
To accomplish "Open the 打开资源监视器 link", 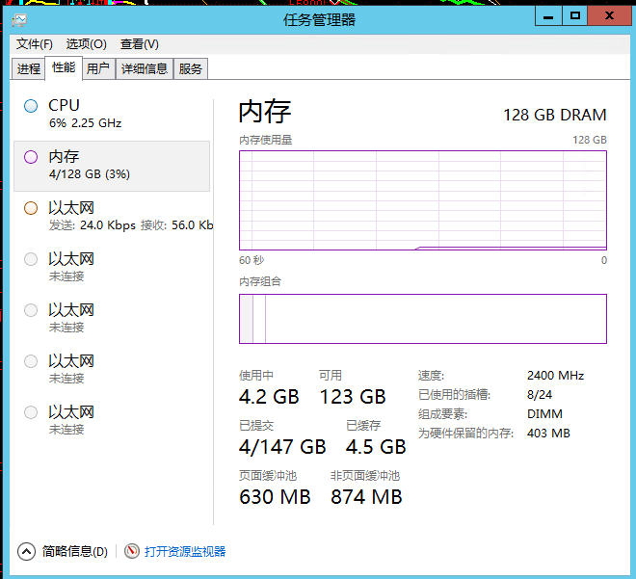I will pyautogui.click(x=185, y=551).
